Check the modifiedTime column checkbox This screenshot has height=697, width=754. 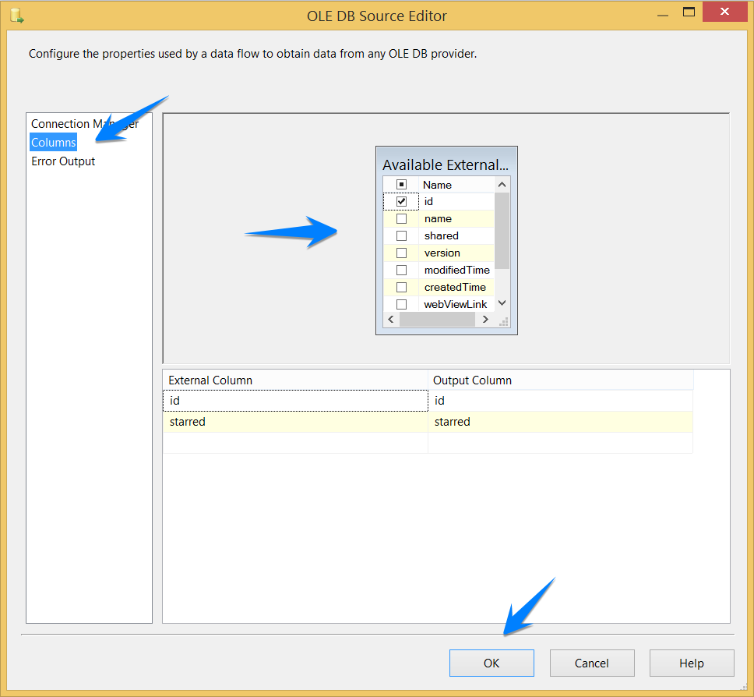coord(401,270)
